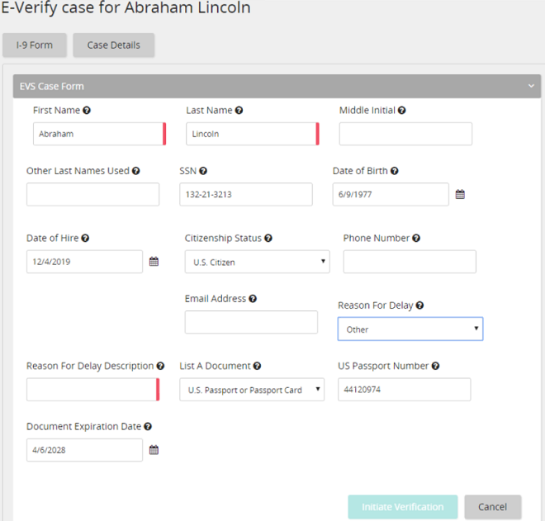This screenshot has height=521, width=545.
Task: Click the help icon beside Phone Number
Action: pyautogui.click(x=416, y=238)
